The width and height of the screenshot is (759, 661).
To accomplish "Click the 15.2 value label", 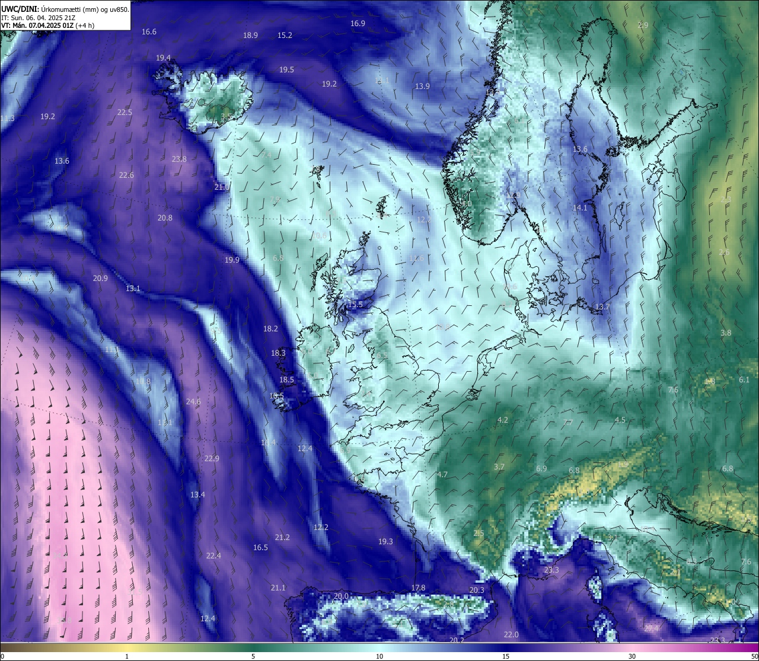I will [x=285, y=36].
